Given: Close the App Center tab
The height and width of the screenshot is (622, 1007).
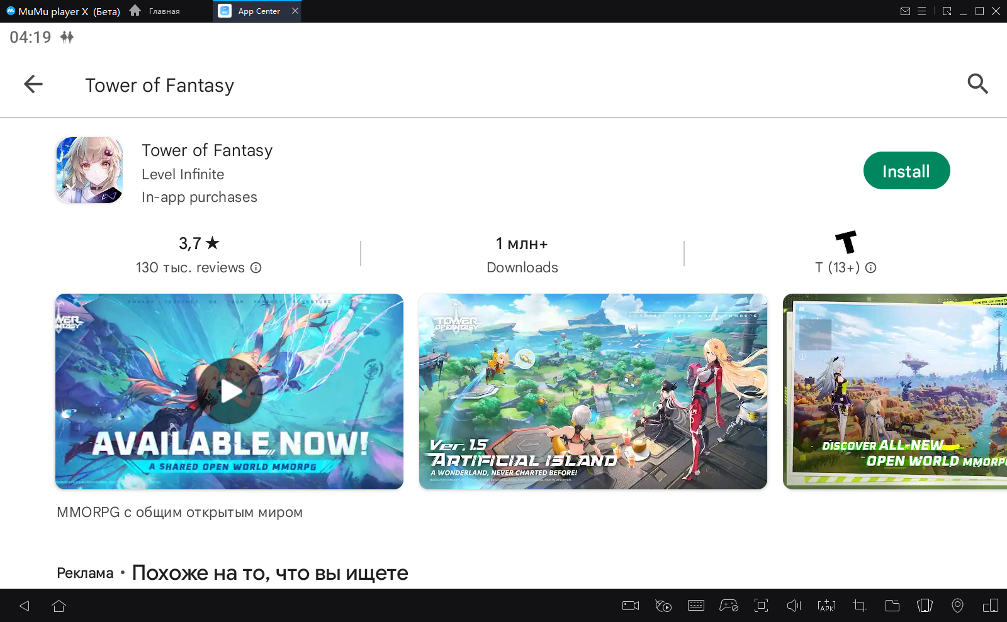Looking at the screenshot, I should 295,11.
